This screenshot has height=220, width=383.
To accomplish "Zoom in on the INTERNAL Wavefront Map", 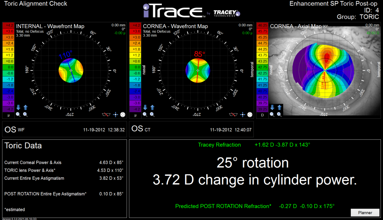I will 25,114.
